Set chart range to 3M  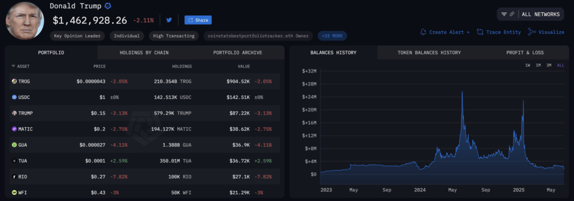tap(549, 65)
